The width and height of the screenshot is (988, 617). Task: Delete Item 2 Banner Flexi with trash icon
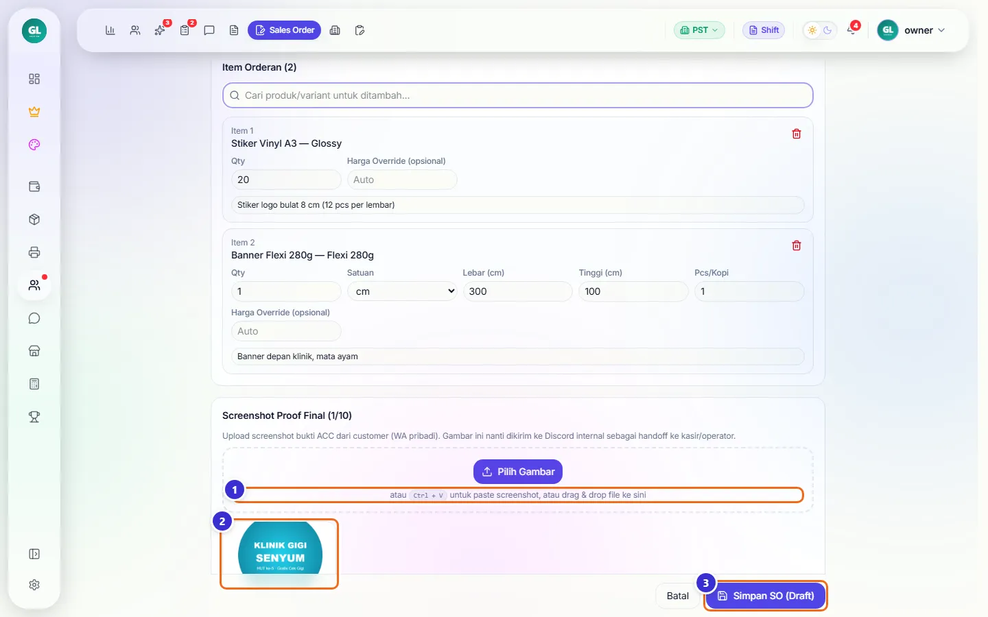point(797,245)
